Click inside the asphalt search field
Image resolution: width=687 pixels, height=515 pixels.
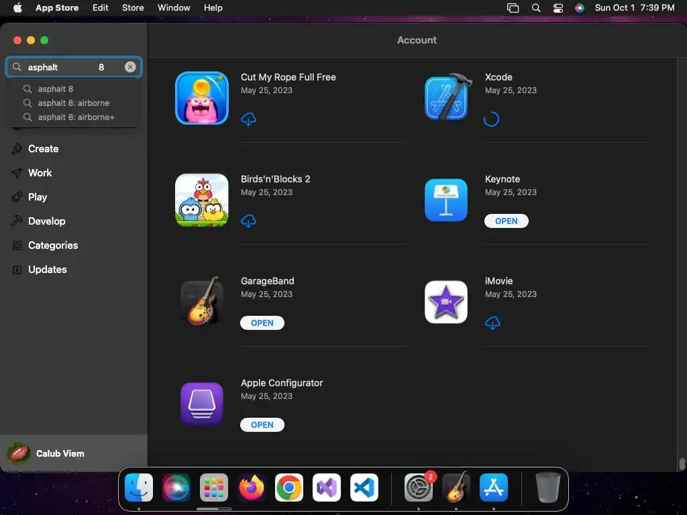[74, 67]
